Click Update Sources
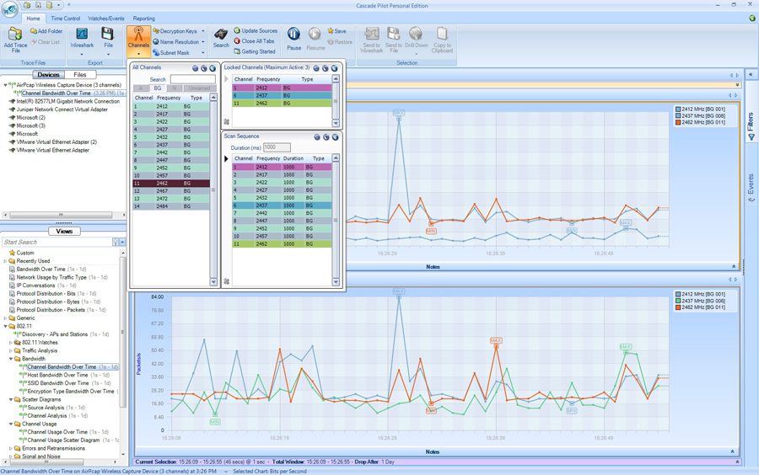Image resolution: width=759 pixels, height=475 pixels. 256,30
